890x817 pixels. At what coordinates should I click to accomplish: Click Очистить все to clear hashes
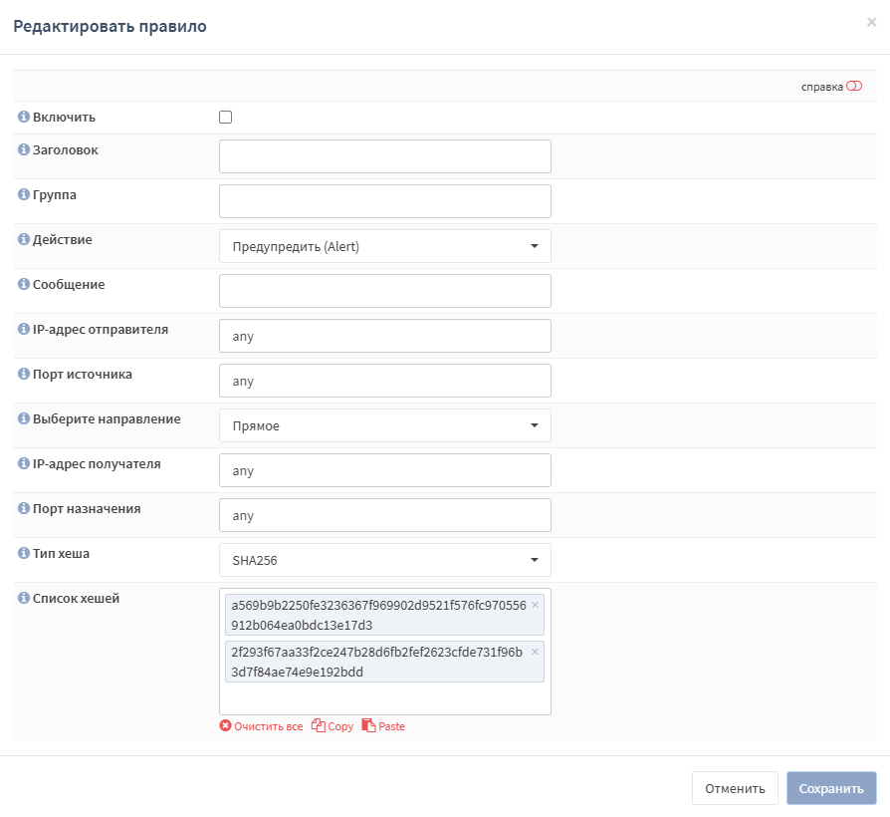pyautogui.click(x=261, y=726)
